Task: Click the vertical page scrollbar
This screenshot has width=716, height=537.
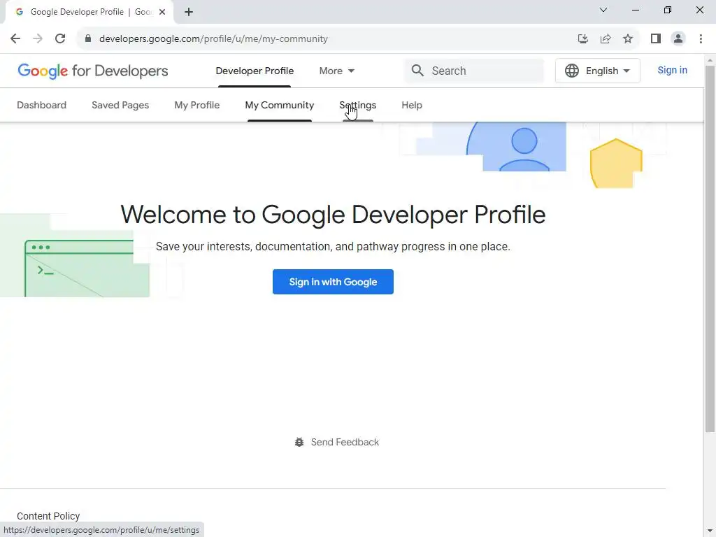Action: click(710, 249)
